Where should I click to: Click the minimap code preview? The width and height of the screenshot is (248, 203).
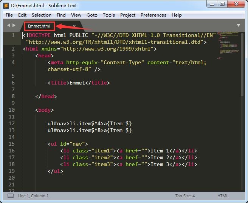(229, 45)
